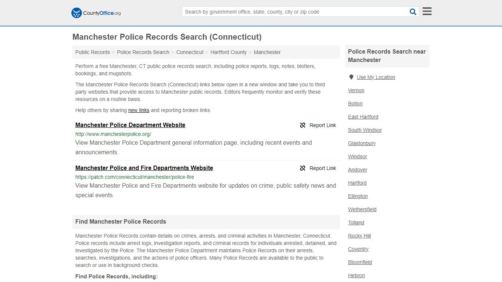Open Ellington police records
Viewport: 502px width, 282px height.
pos(358,196)
